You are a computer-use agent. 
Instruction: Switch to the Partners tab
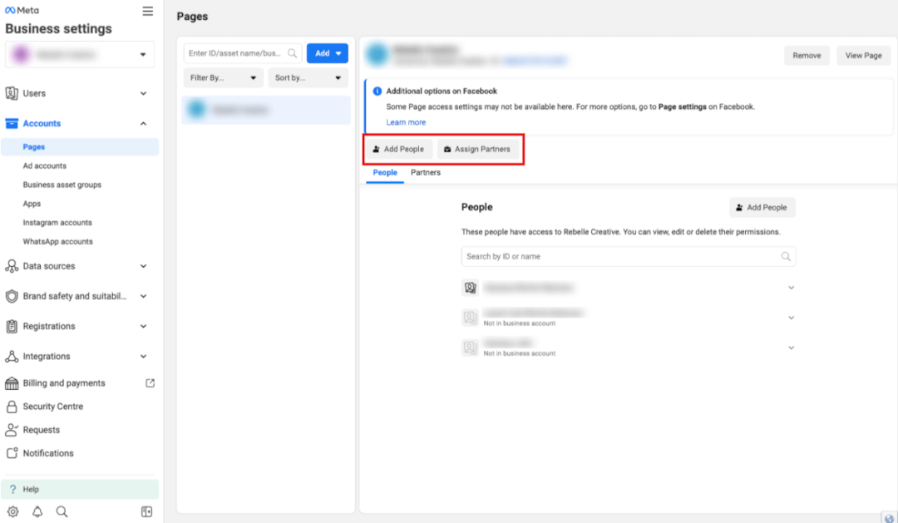point(426,172)
